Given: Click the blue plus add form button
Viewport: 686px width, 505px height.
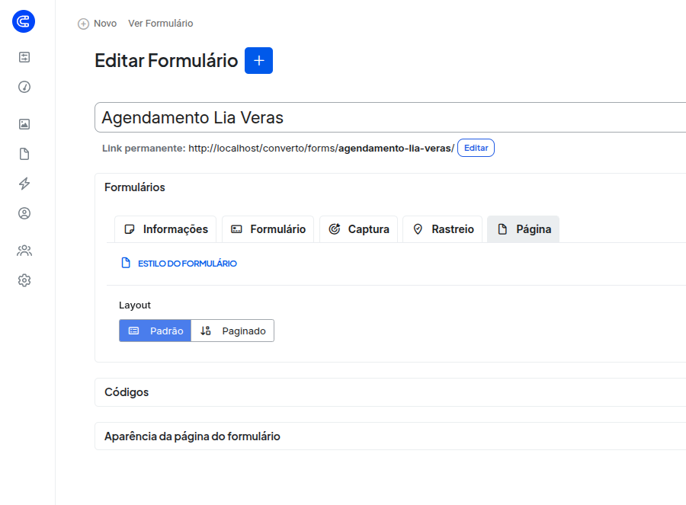Looking at the screenshot, I should (x=258, y=60).
